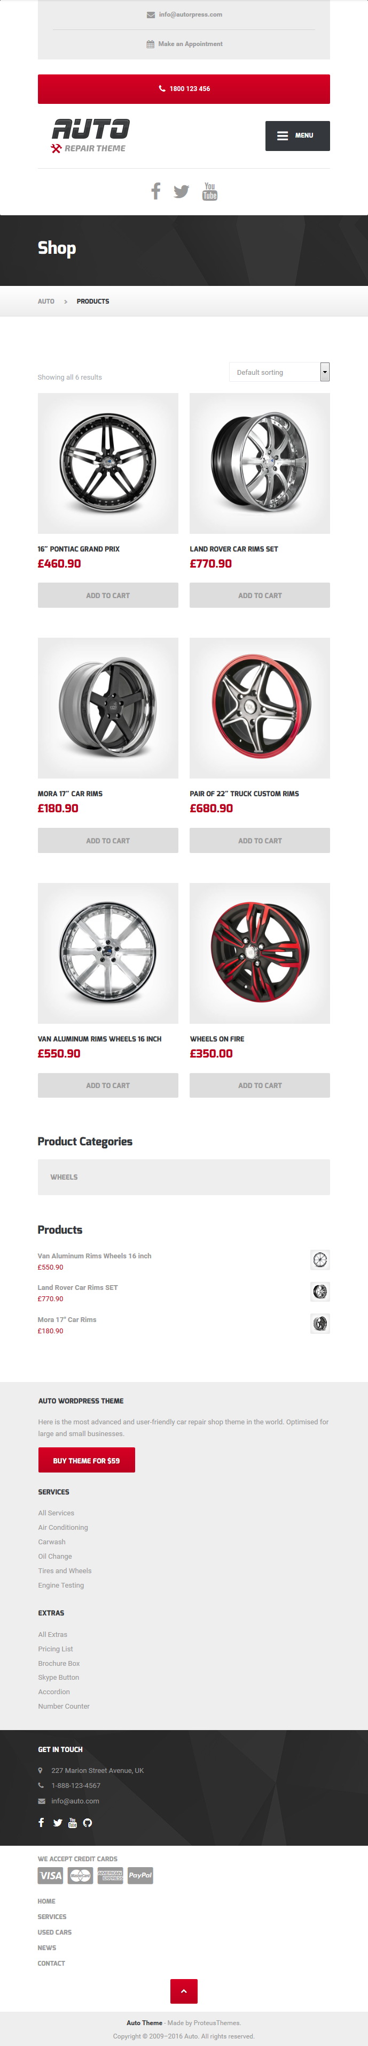Add 16" Pontiac Grand Prix to cart
The width and height of the screenshot is (368, 2046).
(108, 595)
